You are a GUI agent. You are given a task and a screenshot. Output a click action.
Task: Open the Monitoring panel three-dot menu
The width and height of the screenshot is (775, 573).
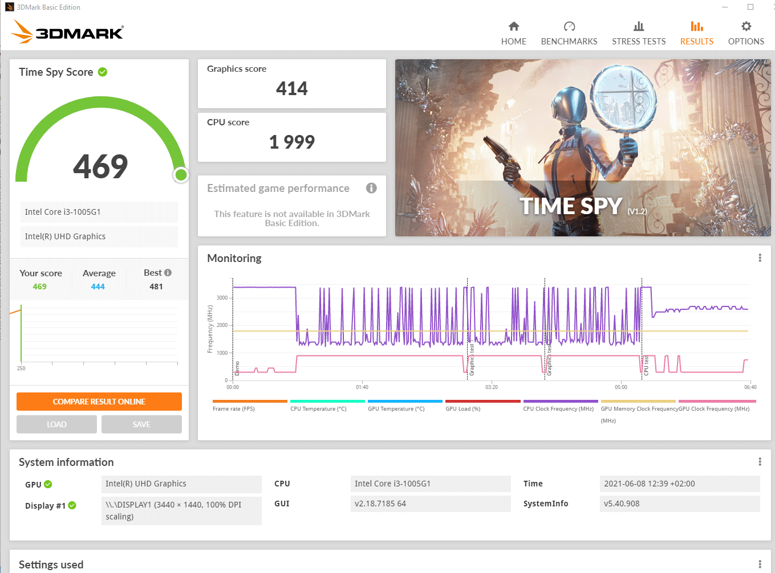tap(760, 258)
